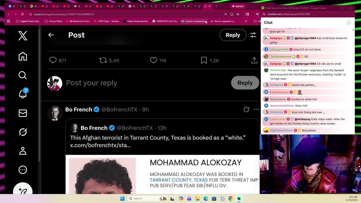The height and width of the screenshot is (203, 361).
Task: Open the More circle icon in sidebar
Action: [23, 170]
